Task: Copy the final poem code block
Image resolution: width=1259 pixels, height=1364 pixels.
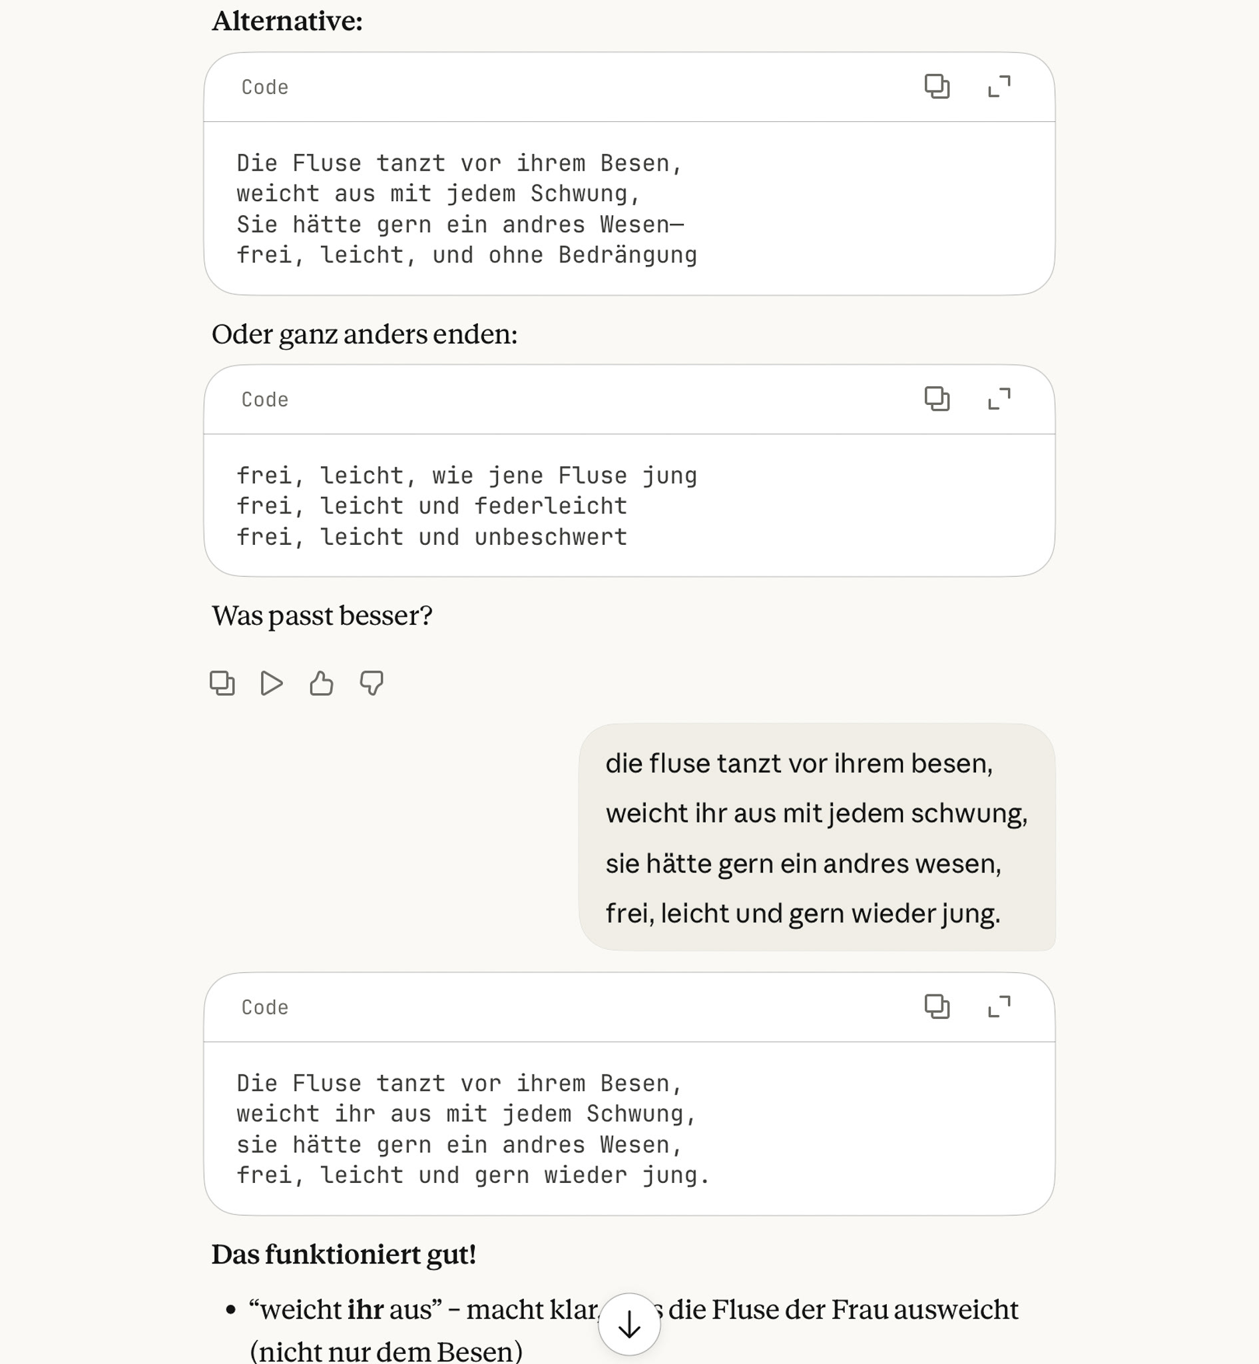Action: click(x=937, y=1006)
